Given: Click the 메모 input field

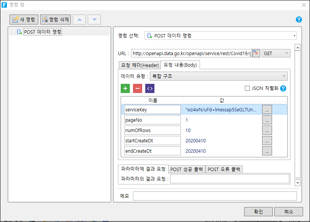Looking at the screenshot, I should pos(215,196).
